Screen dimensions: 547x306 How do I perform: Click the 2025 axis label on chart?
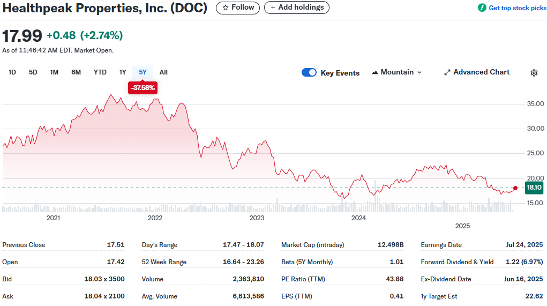462,226
